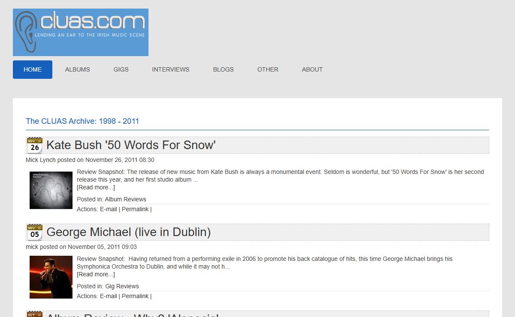Open the Gig Reviews category link
The width and height of the screenshot is (515, 317).
[122, 286]
